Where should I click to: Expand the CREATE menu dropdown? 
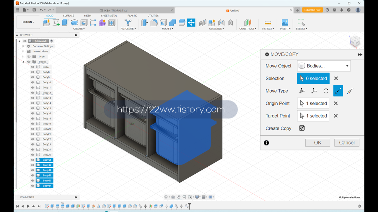tap(79, 29)
